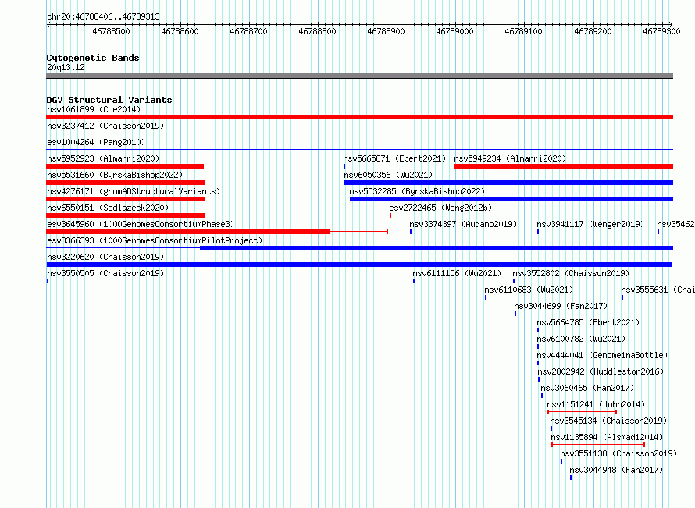Select the blue bar of nsv6050356
Viewport: 695px width, 508px height.
509,183
